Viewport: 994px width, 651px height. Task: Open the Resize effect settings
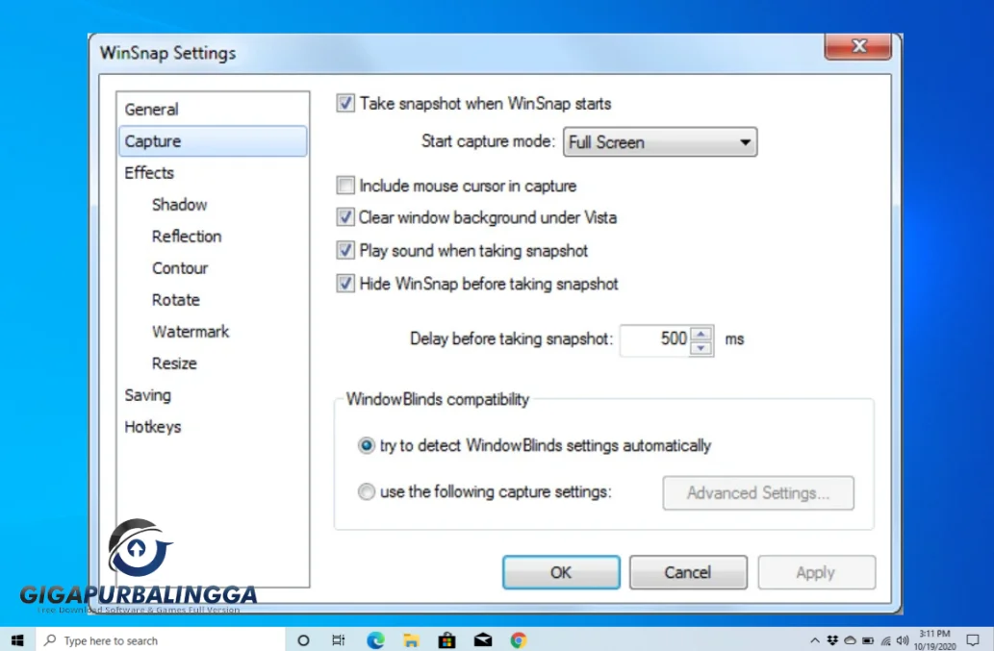tap(174, 363)
